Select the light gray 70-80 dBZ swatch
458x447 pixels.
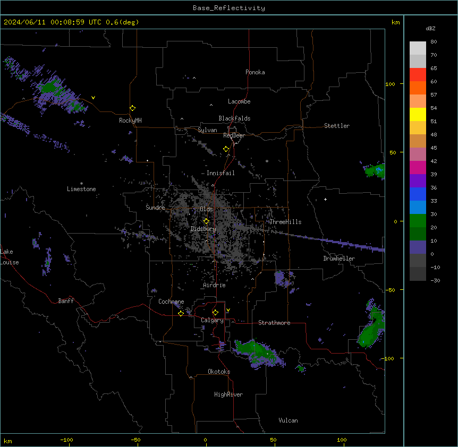point(418,48)
